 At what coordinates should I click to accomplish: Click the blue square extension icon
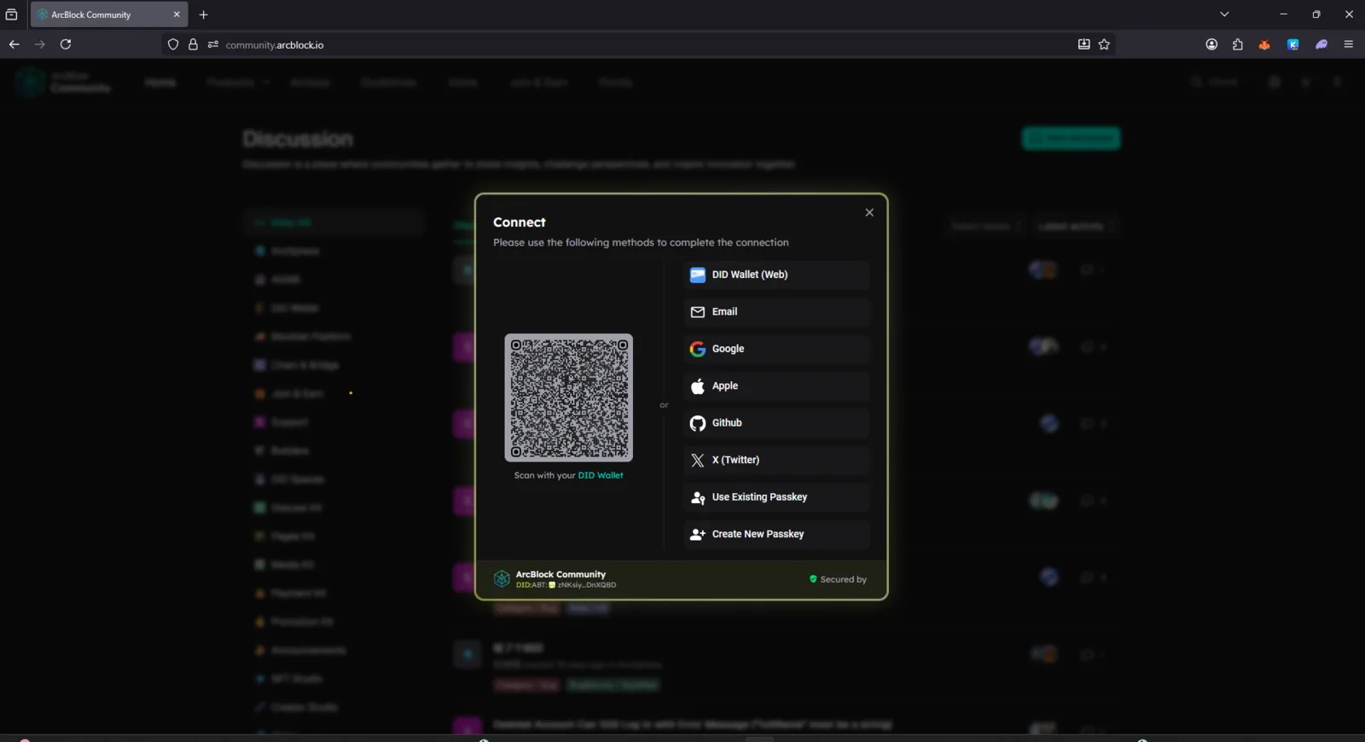[1293, 44]
